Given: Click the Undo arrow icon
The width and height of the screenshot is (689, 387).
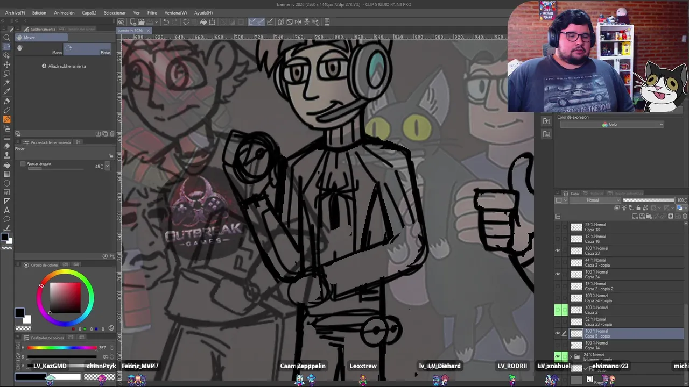Looking at the screenshot, I should pyautogui.click(x=166, y=22).
